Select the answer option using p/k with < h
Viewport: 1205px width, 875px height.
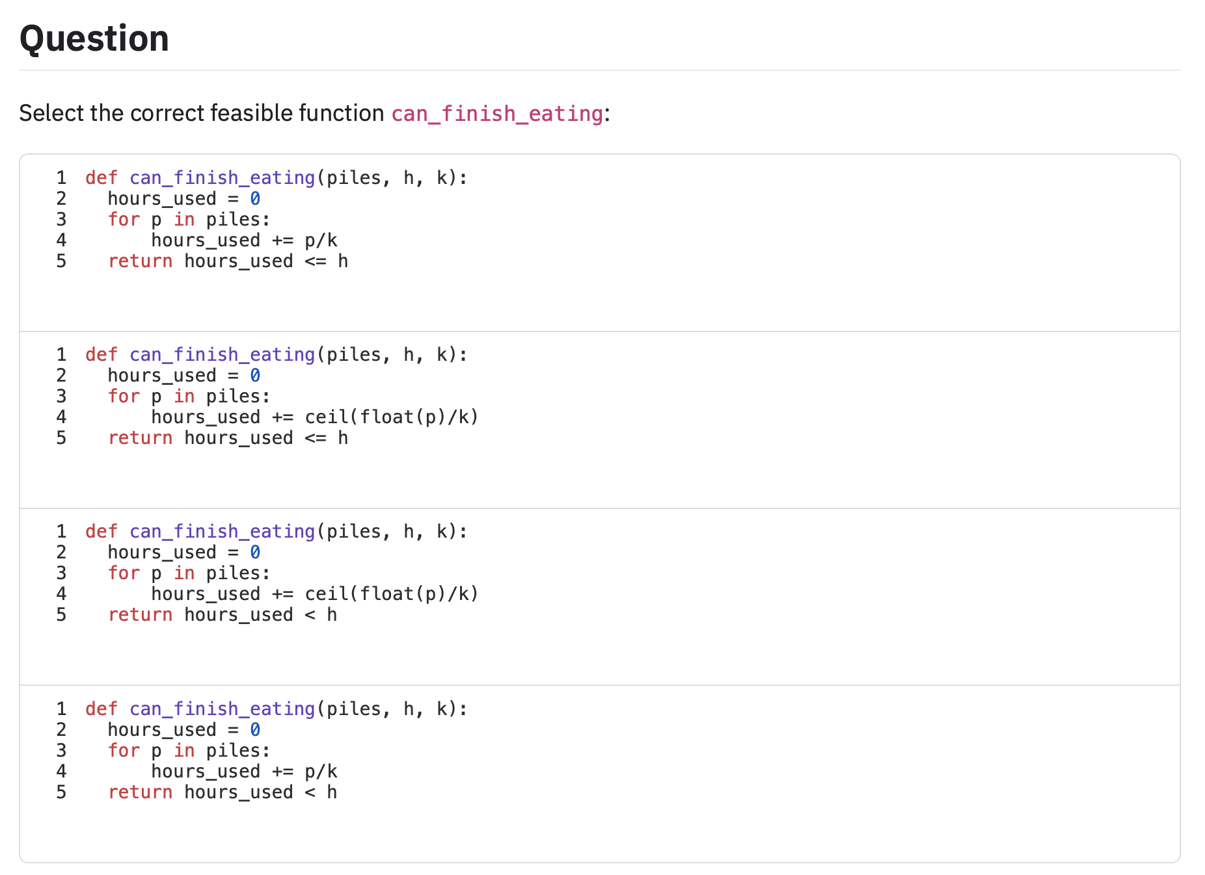click(599, 774)
